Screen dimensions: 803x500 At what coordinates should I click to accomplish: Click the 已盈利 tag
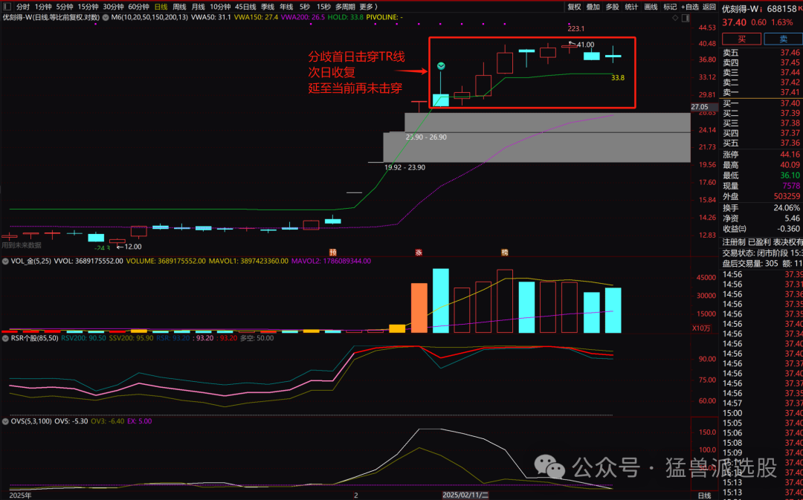759,242
